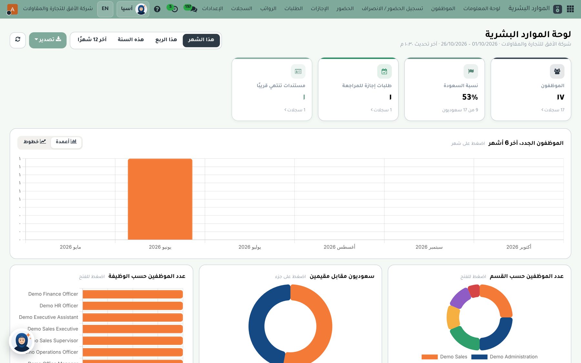Click the leave requests calendar icon
The width and height of the screenshot is (581, 363).
click(384, 71)
